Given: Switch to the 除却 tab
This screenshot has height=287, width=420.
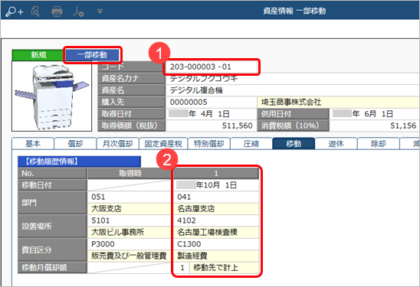Looking at the screenshot, I should [x=378, y=144].
